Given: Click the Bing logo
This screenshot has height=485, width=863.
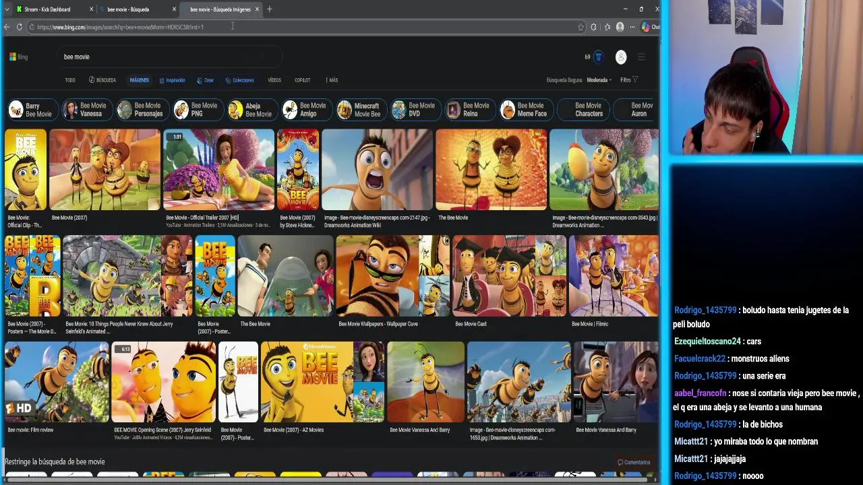Looking at the screenshot, I should pos(18,57).
